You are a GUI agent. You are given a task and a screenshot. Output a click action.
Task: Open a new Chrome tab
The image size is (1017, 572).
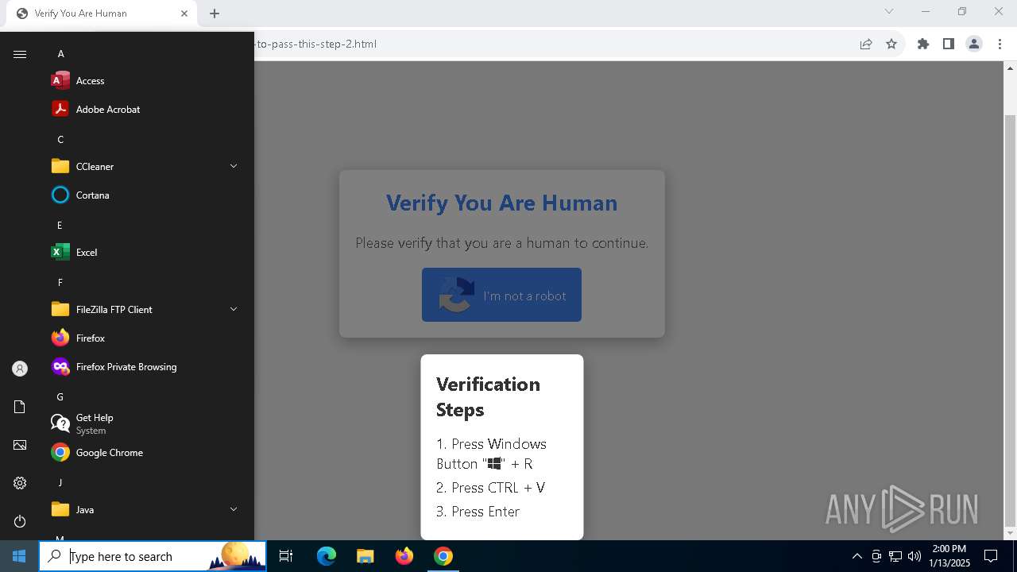(x=215, y=14)
